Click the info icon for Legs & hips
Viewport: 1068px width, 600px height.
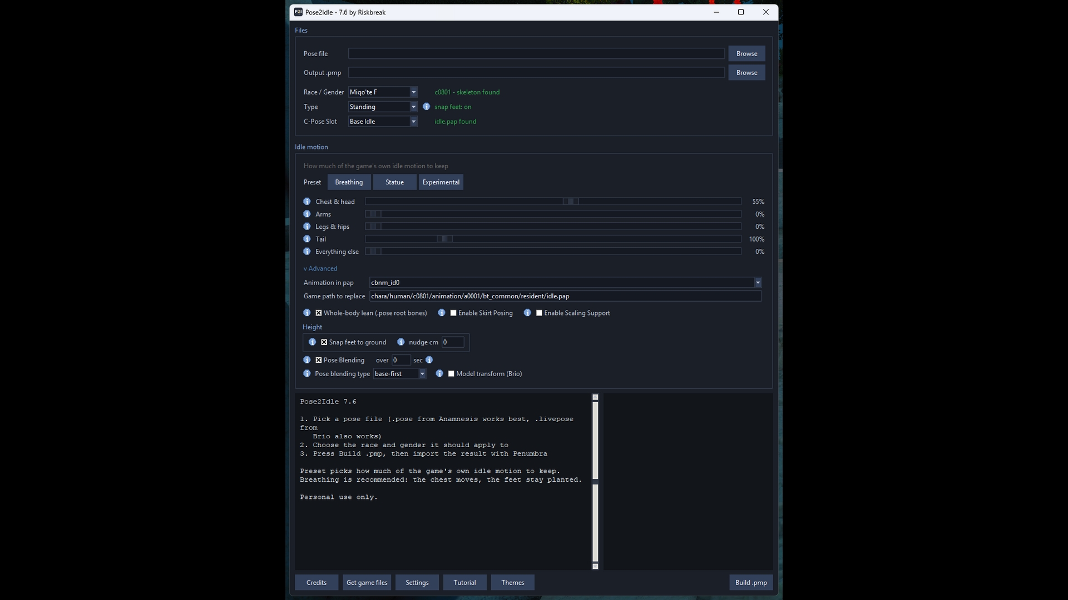(x=307, y=227)
